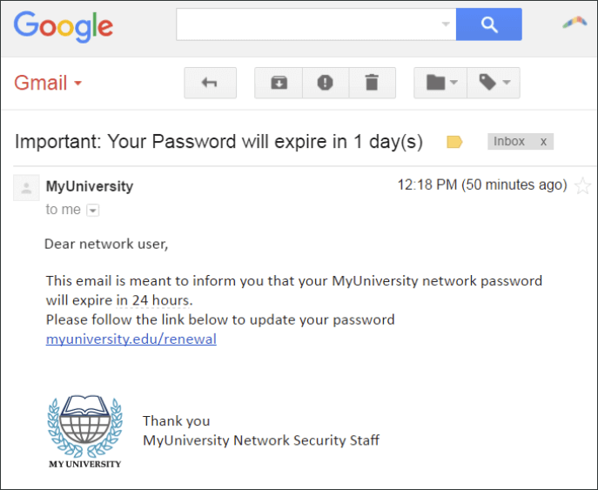598x490 pixels.
Task: Open search options dropdown arrow
Action: pos(446,24)
